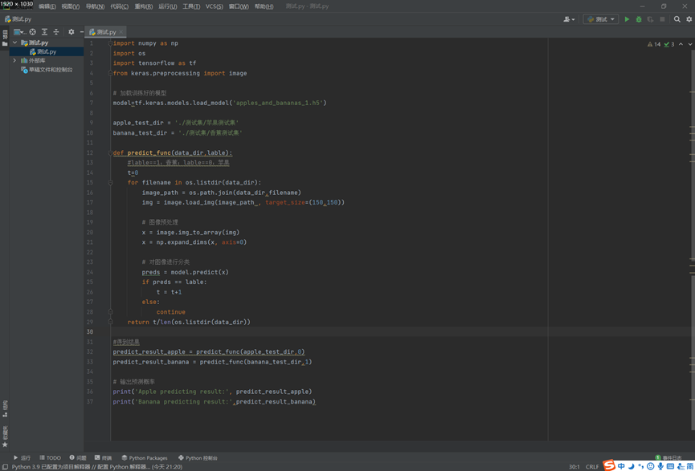Fold the for loop at line 15
Screen dimensions: 695x471
pyautogui.click(x=110, y=182)
